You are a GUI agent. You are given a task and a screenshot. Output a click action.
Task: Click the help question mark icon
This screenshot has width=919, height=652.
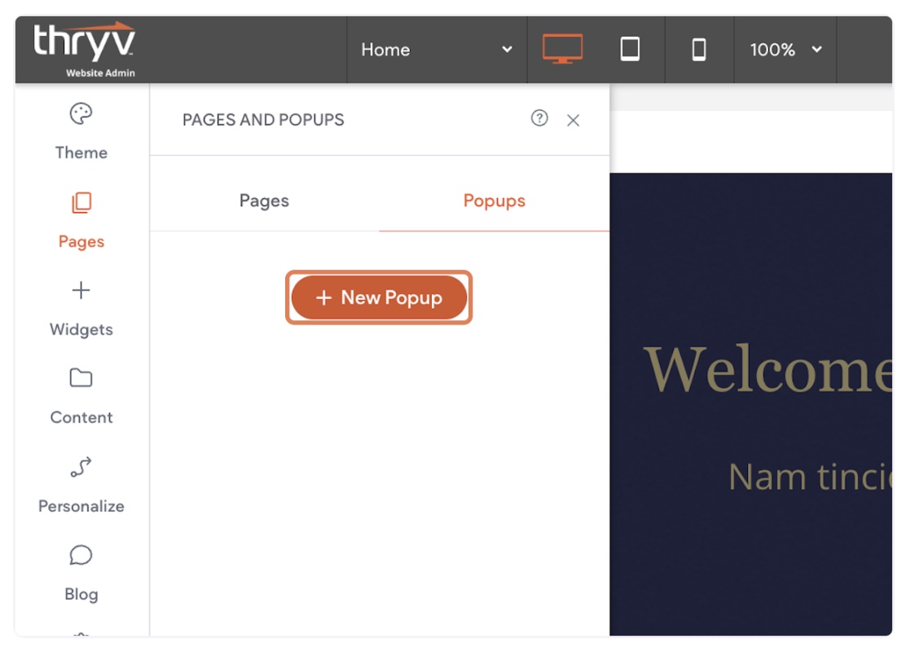tap(539, 118)
